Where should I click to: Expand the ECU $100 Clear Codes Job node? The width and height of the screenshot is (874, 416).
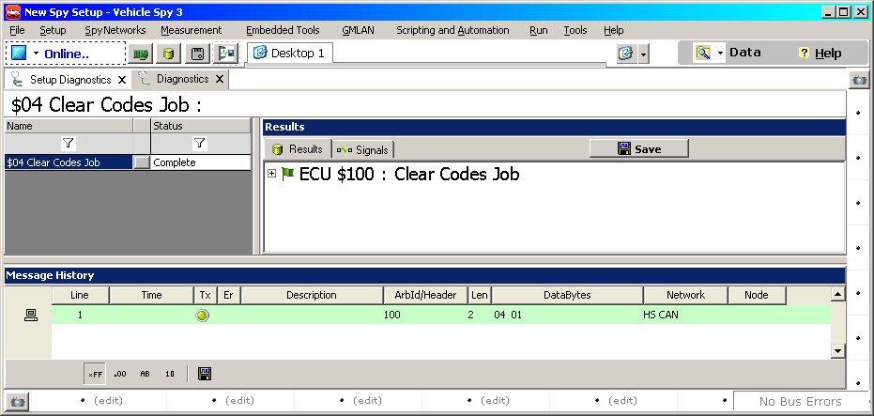pos(272,174)
